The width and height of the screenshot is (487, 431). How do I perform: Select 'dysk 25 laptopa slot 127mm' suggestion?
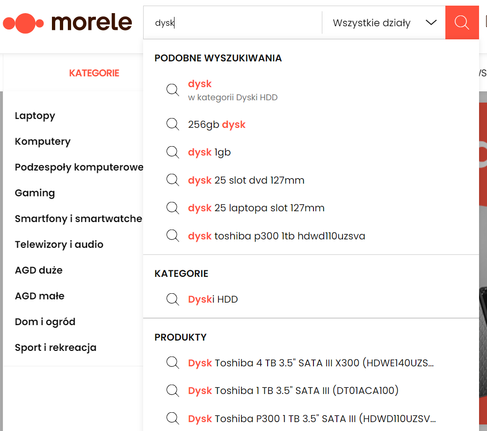point(256,208)
